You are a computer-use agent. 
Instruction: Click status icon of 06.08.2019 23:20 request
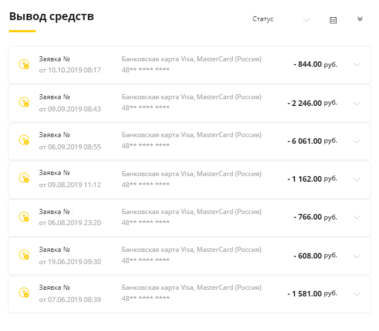click(24, 217)
